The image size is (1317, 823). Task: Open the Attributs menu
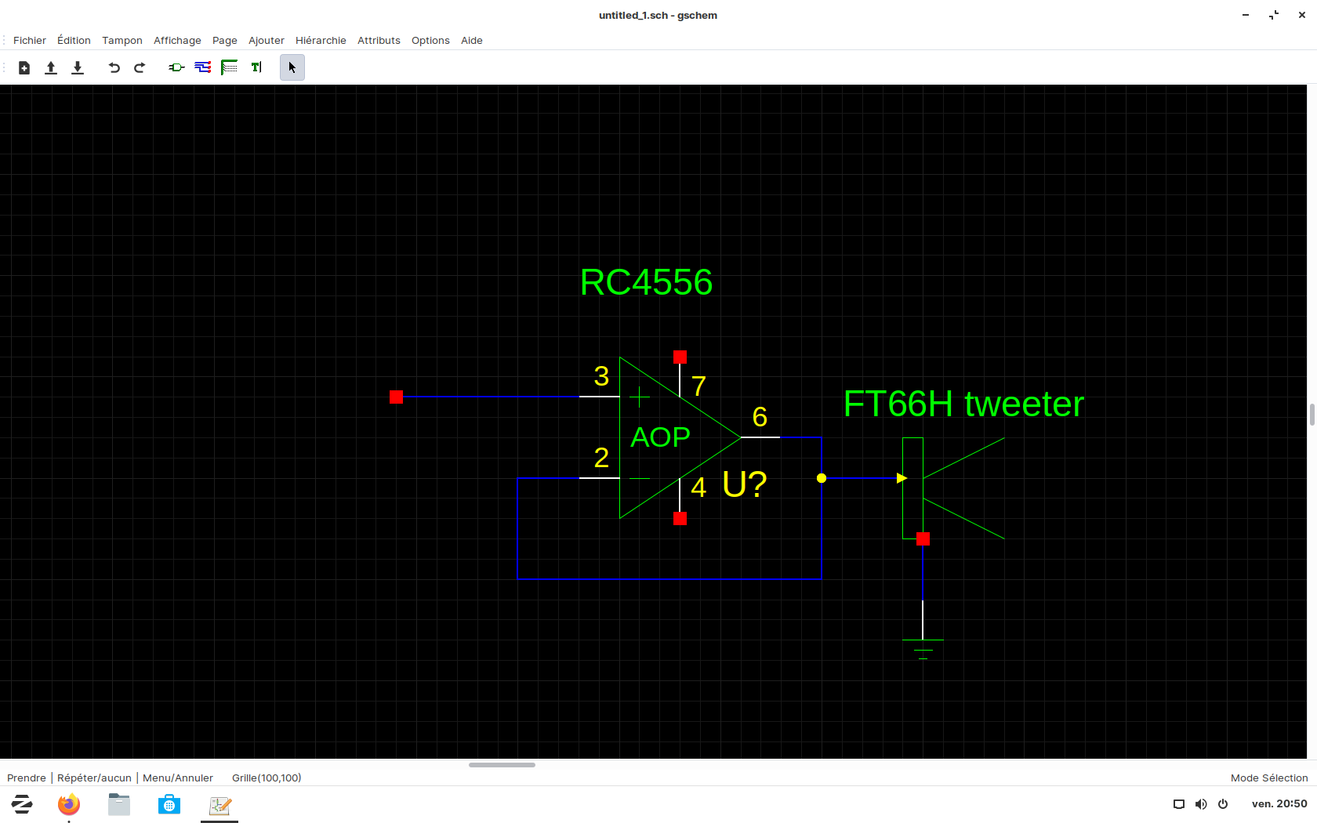click(x=379, y=41)
